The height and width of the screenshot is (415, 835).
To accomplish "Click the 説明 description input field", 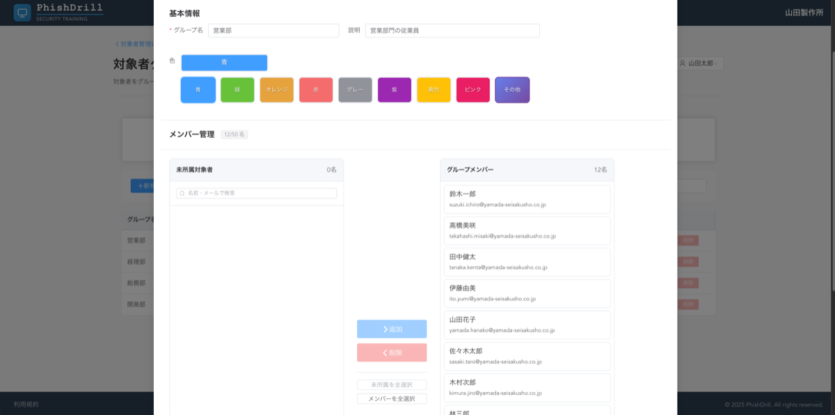I will [x=452, y=31].
